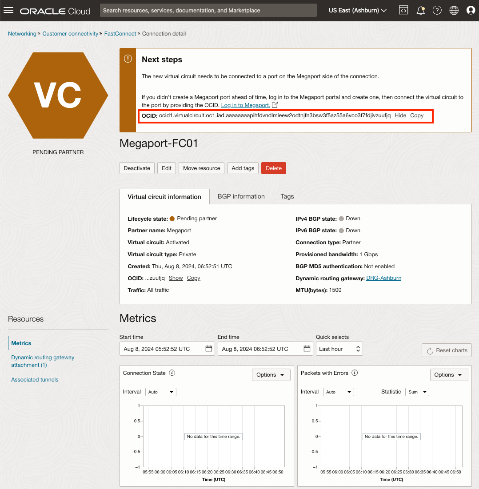Open the DRG-Ashburn gateway link

[x=383, y=278]
